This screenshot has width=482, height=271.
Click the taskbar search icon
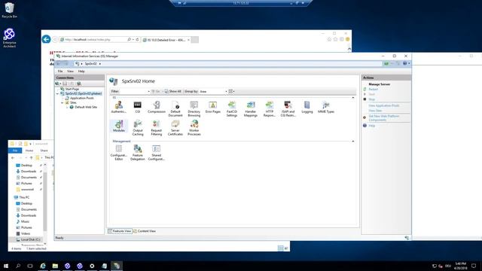(18, 266)
